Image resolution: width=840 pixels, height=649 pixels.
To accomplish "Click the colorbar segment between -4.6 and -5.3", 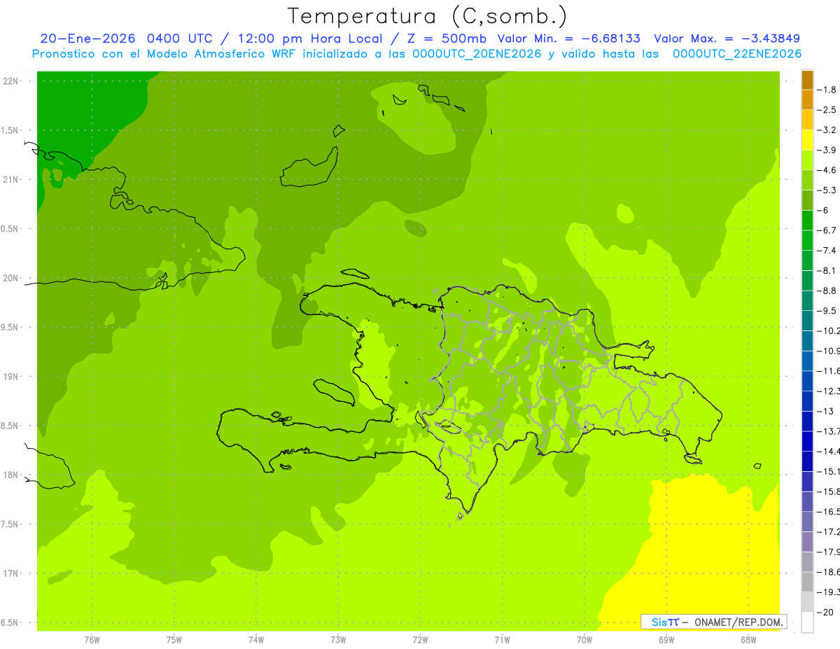I will coord(807,180).
